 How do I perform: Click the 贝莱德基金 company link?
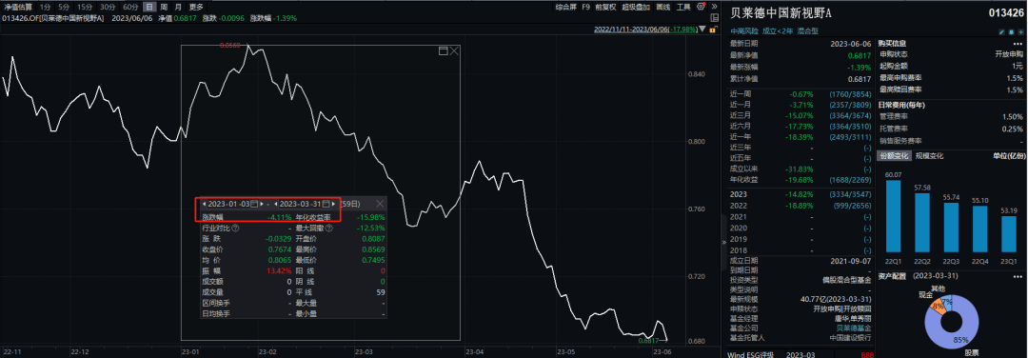click(x=853, y=327)
